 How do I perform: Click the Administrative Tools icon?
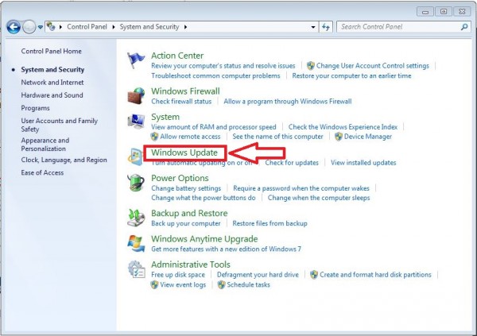[136, 269]
